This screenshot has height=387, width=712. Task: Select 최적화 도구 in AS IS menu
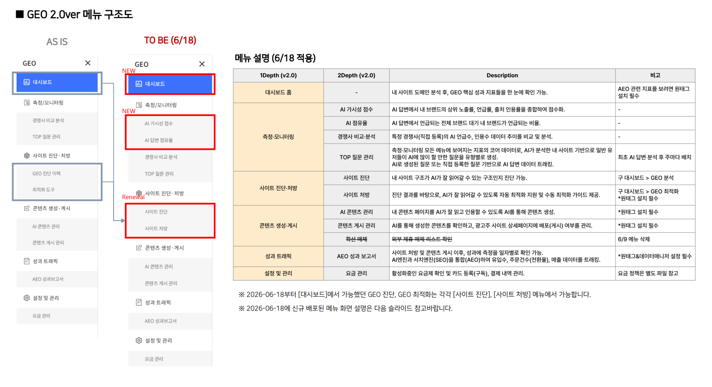point(43,190)
